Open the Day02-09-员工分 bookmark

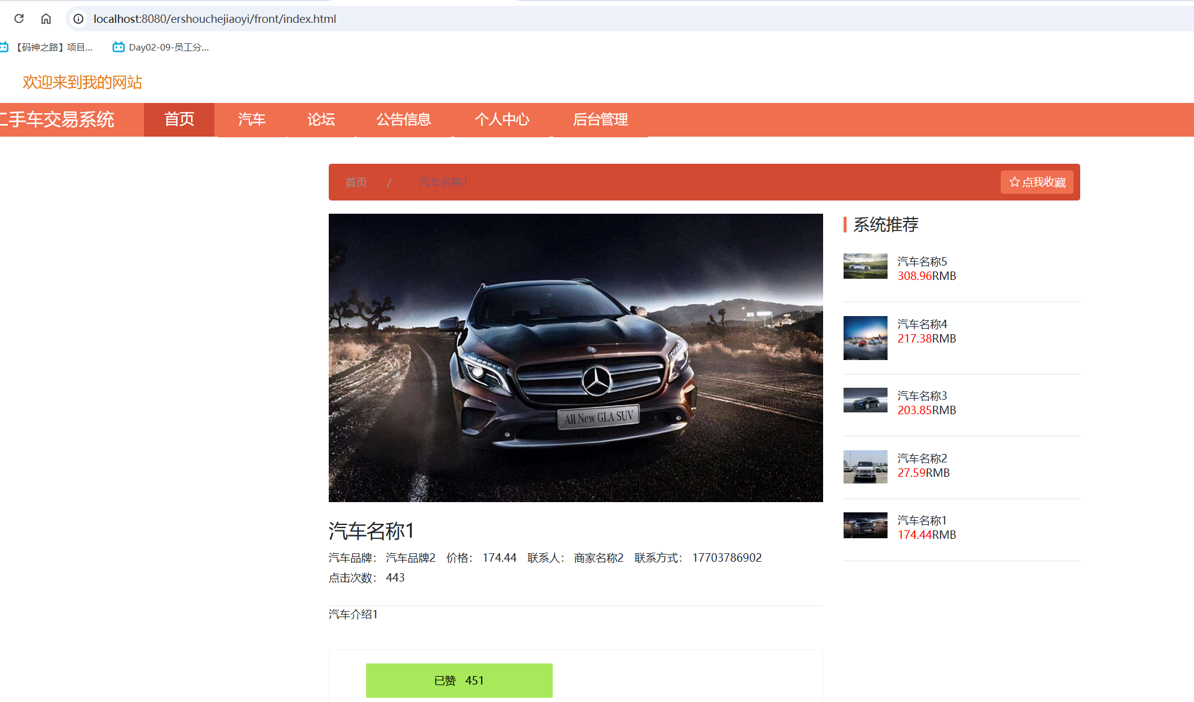161,47
